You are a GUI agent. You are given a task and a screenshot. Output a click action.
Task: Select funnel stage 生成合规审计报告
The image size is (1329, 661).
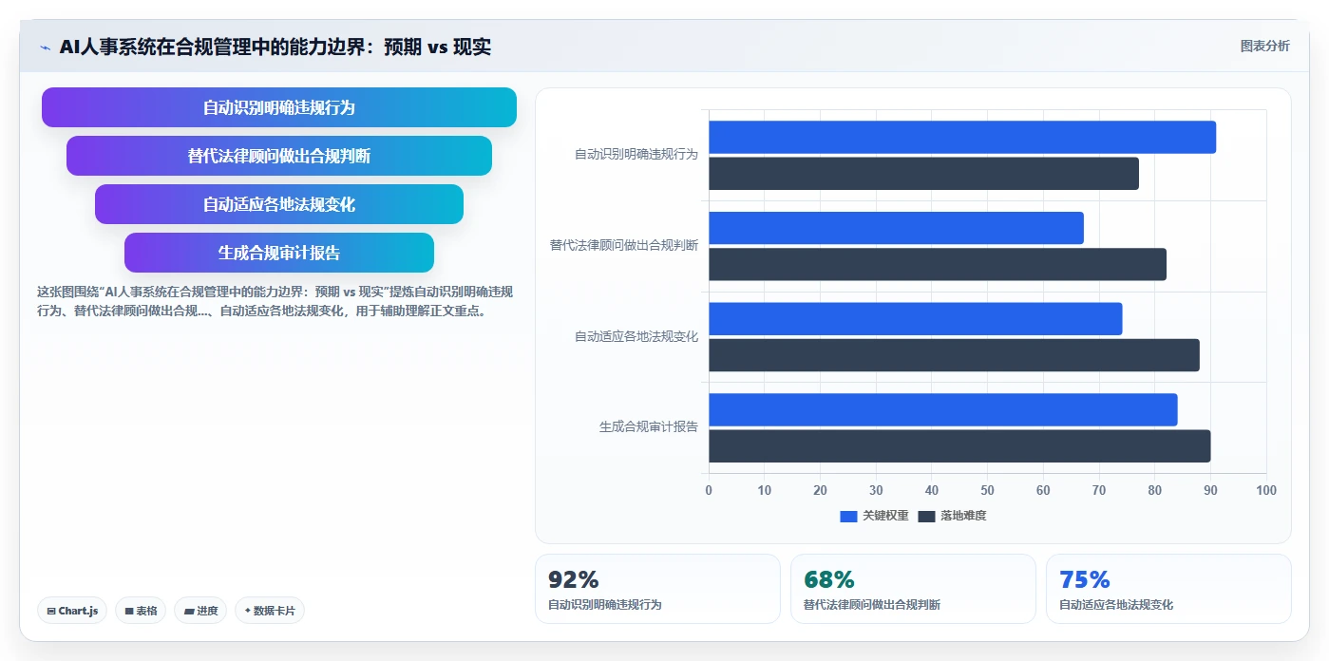point(279,253)
